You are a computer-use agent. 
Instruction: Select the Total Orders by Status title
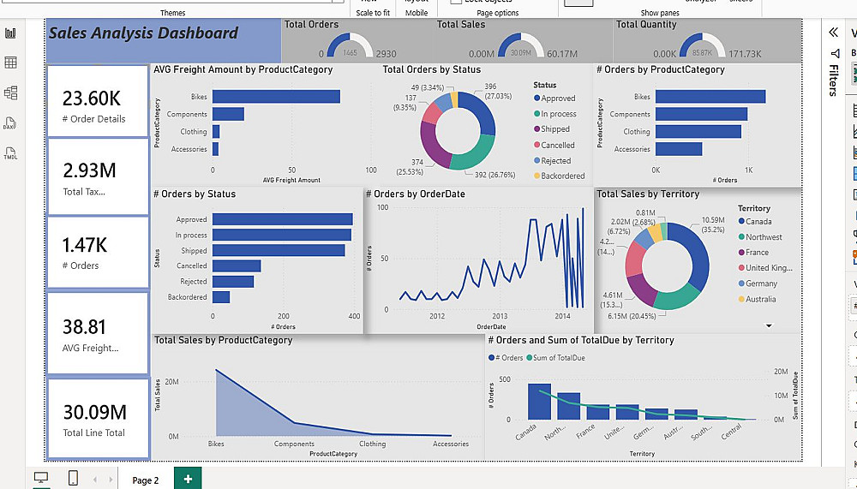431,69
